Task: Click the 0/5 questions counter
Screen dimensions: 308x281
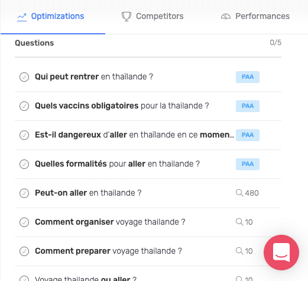Action: tap(275, 43)
